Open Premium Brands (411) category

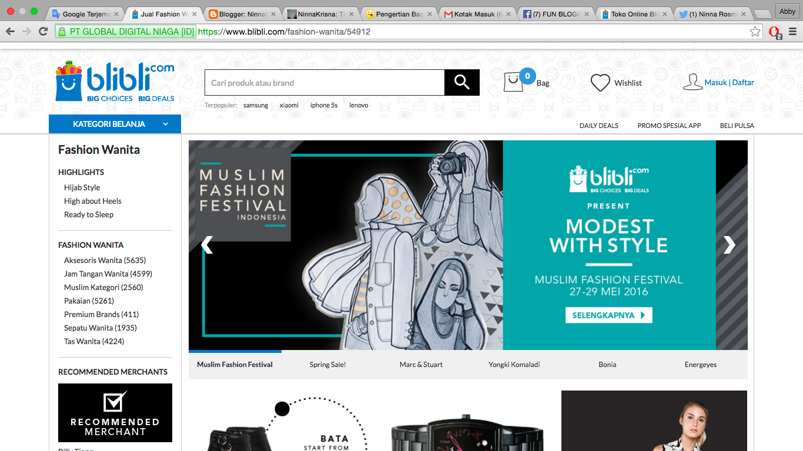102,315
